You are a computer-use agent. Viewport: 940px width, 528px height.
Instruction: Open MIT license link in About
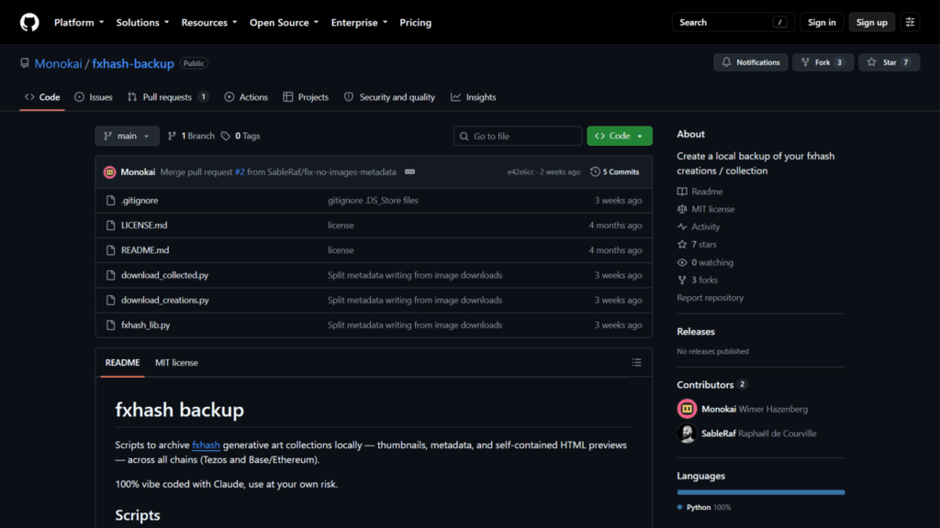coord(706,210)
